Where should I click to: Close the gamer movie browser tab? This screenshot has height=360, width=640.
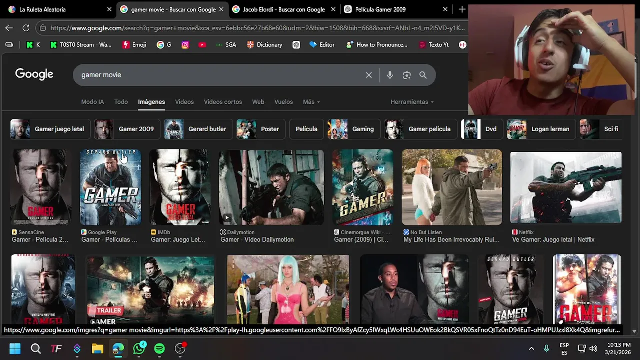(221, 9)
